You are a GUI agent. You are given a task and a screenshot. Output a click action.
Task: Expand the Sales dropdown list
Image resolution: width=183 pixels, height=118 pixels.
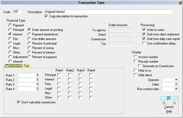pyautogui.click(x=176, y=84)
